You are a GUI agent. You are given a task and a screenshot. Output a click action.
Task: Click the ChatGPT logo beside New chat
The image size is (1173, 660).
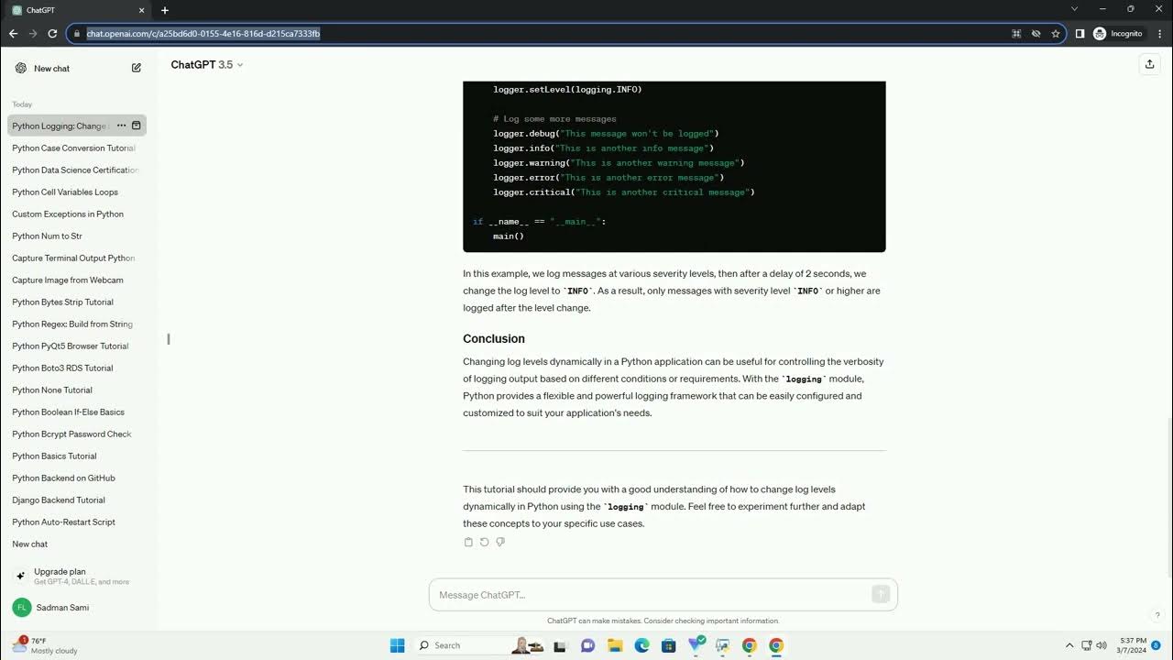21,68
